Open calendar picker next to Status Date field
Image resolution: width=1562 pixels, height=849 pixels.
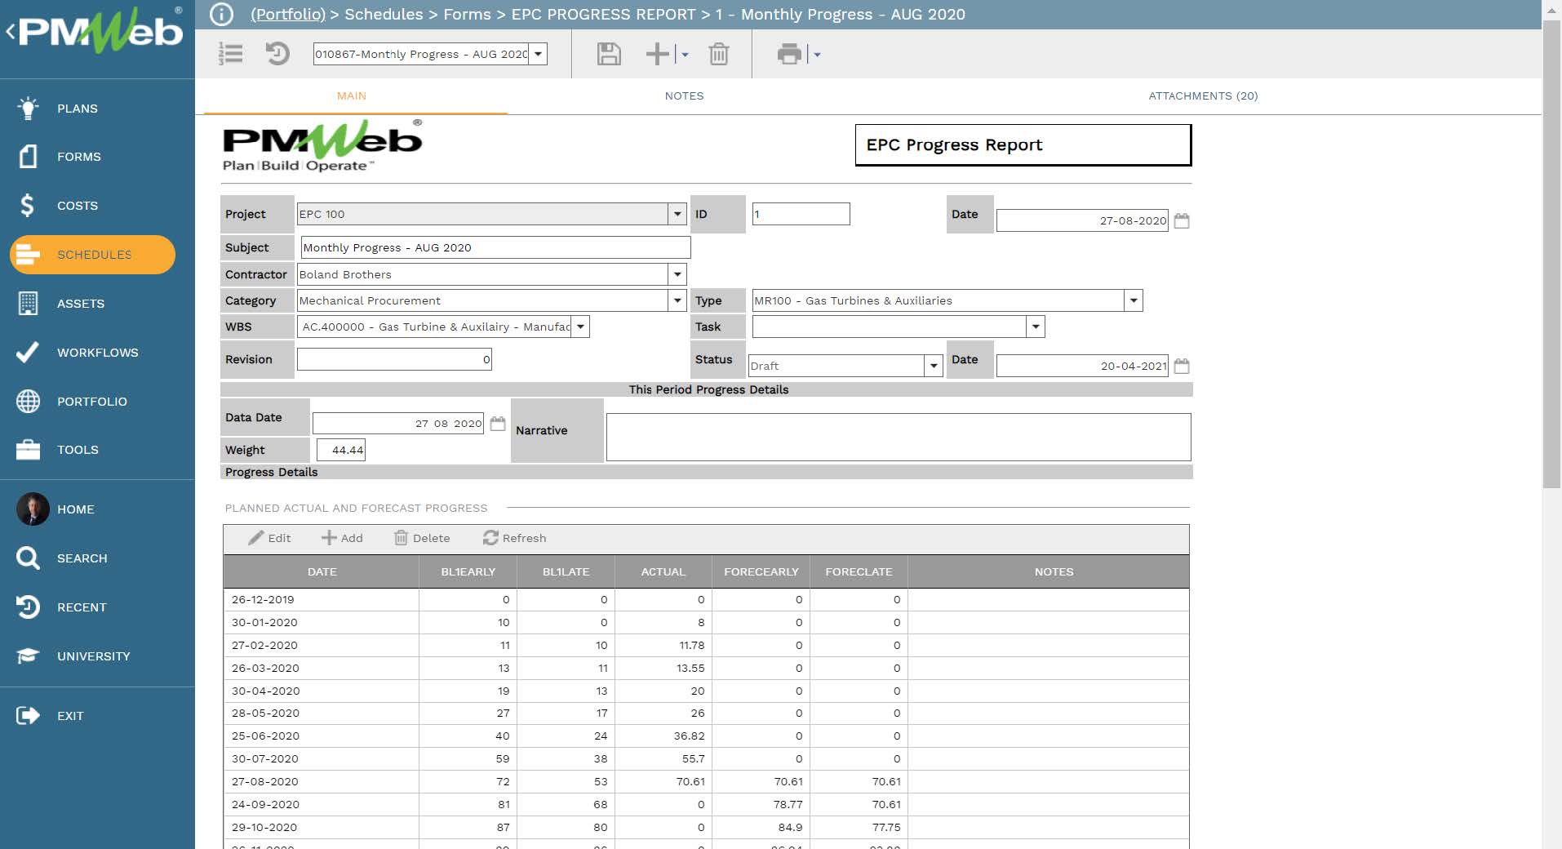(1182, 366)
